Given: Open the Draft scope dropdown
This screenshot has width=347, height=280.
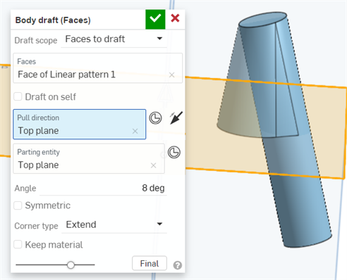Looking at the screenshot, I should coord(114,39).
